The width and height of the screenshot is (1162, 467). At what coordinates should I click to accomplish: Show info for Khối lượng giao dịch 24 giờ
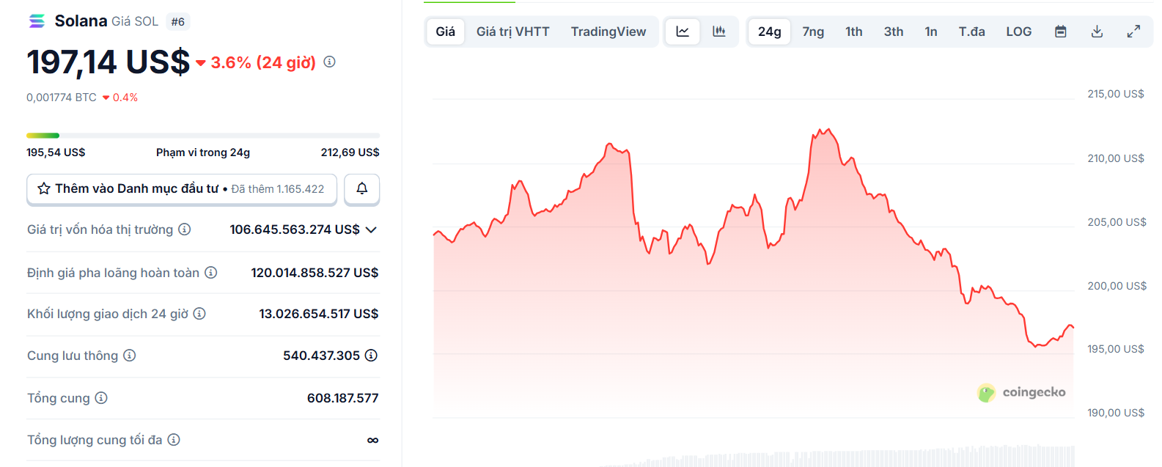click(x=199, y=314)
